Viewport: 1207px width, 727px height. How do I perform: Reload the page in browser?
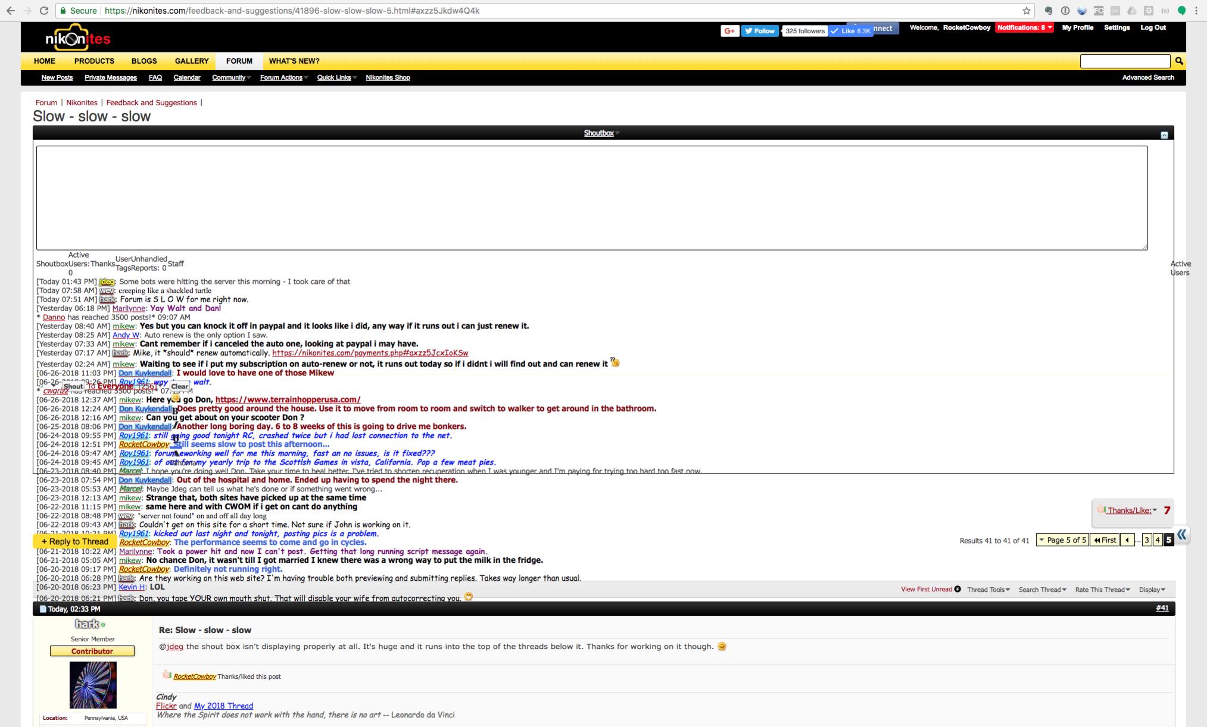click(44, 11)
